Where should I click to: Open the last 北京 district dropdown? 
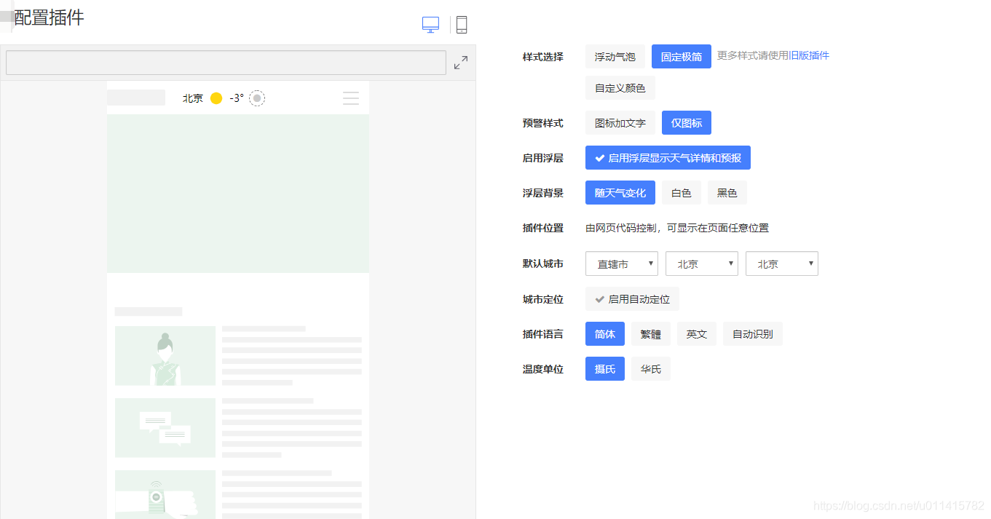click(782, 264)
